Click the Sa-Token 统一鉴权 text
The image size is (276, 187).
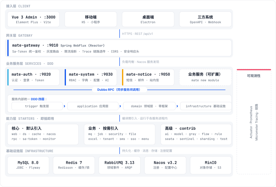pos(27,51)
